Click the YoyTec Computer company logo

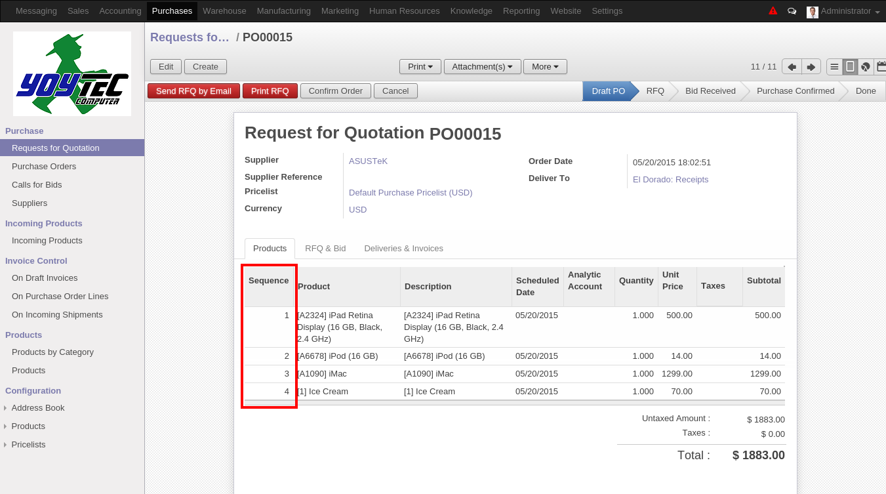[72, 74]
